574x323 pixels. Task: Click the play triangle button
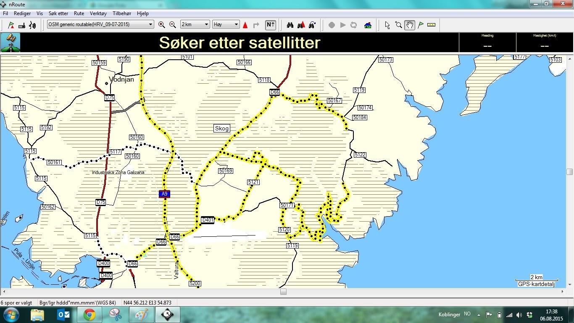(x=342, y=25)
